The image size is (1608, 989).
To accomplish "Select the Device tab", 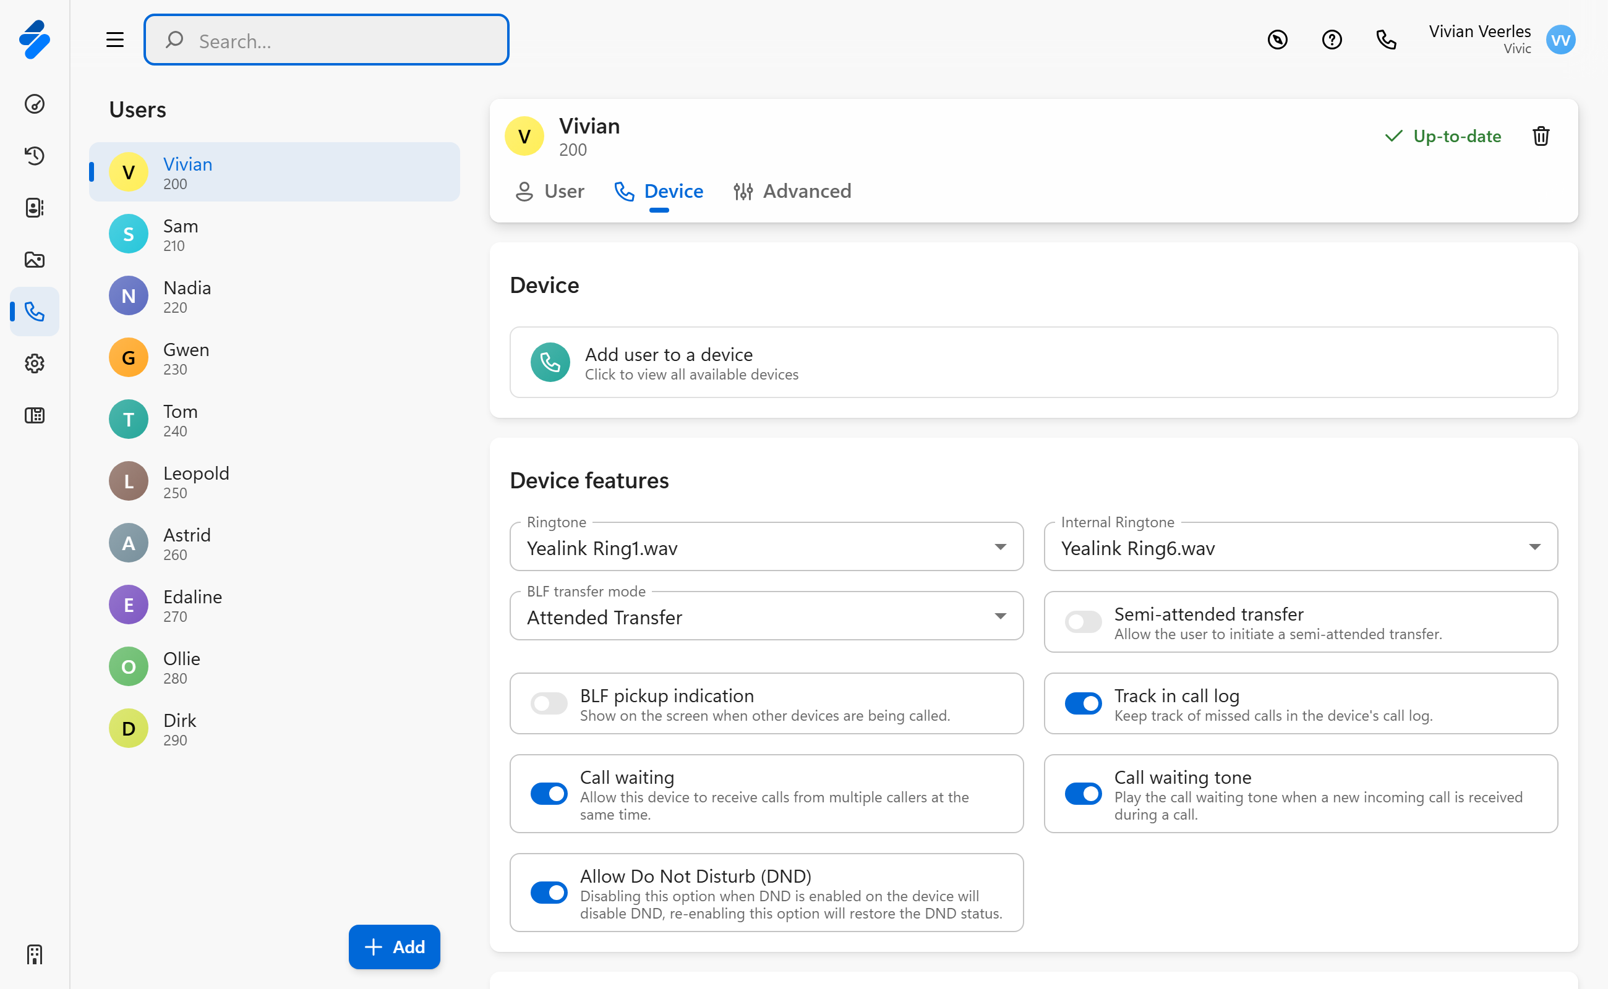I will point(659,192).
